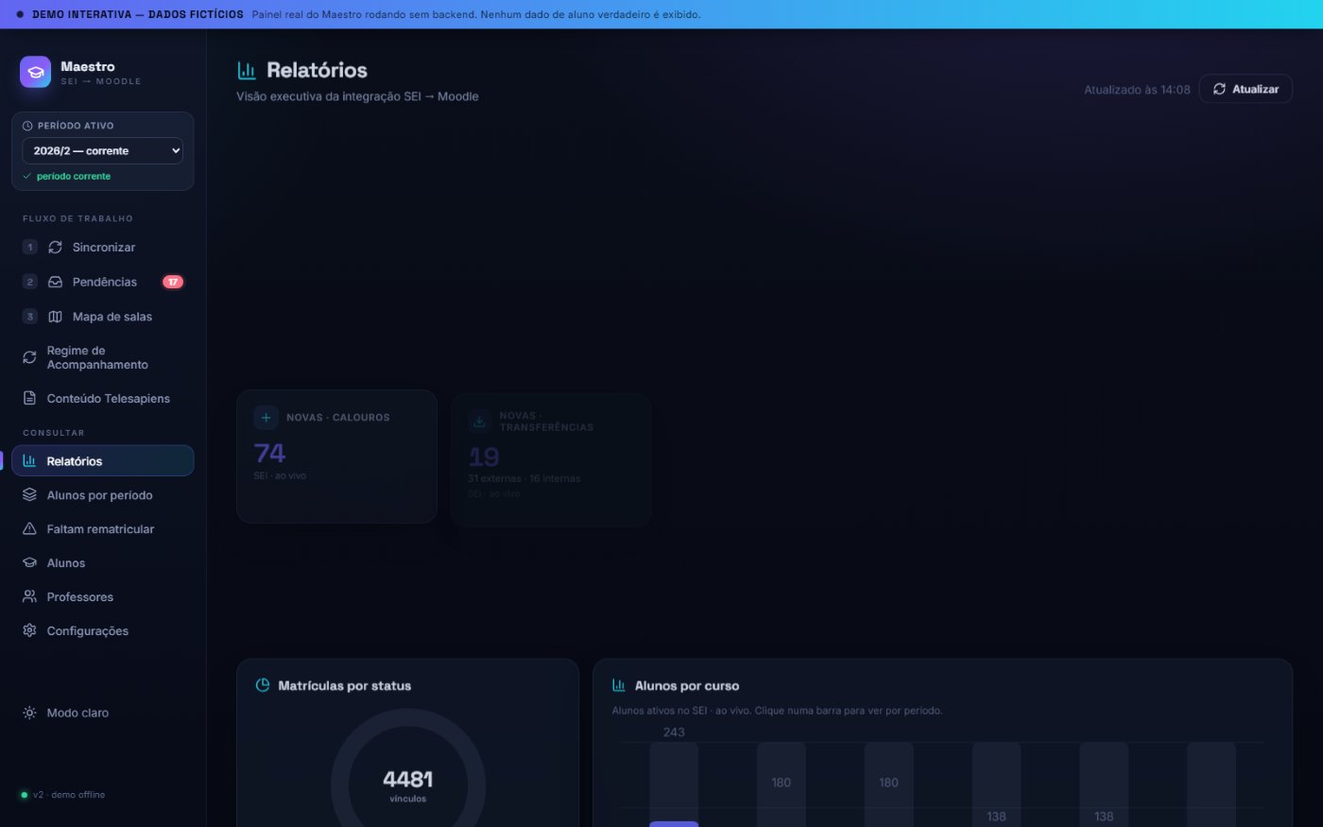Click the green status dot near v2
1323x827 pixels.
(25, 795)
